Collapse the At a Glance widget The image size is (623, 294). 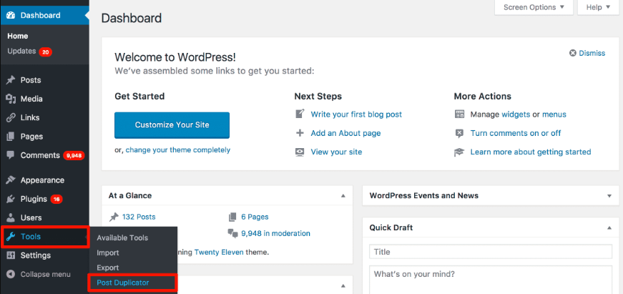tap(343, 195)
